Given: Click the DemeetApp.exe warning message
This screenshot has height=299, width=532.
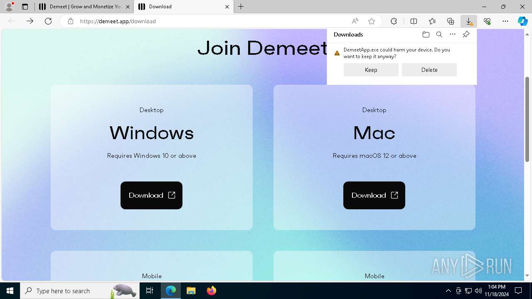Looking at the screenshot, I should [397, 53].
